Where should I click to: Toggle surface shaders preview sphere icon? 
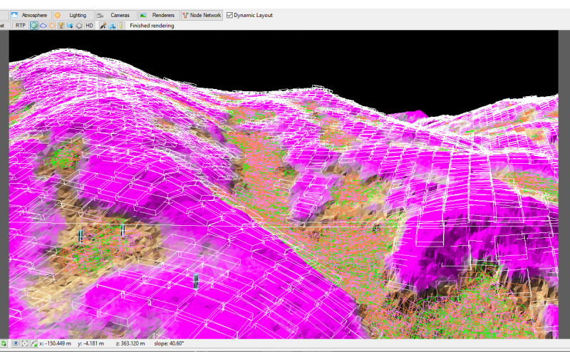click(34, 26)
